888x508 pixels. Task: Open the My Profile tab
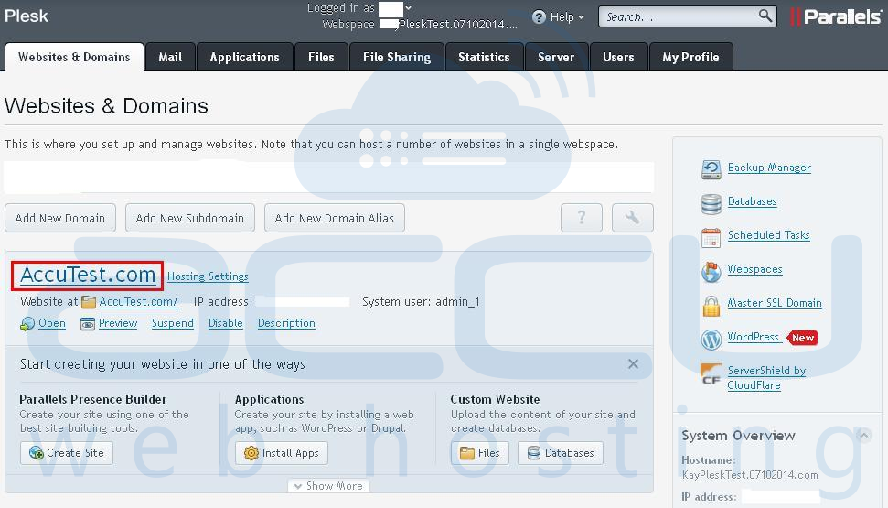(690, 57)
